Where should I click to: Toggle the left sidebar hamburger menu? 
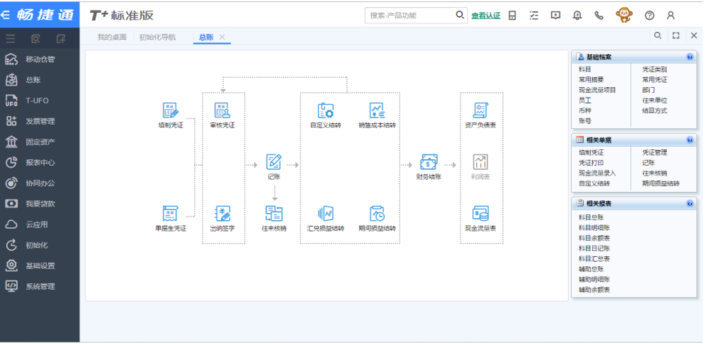11,38
